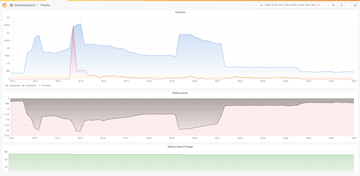The width and height of the screenshot is (360, 176).
Task: Open the Overview panel title menu
Action: pos(180,12)
